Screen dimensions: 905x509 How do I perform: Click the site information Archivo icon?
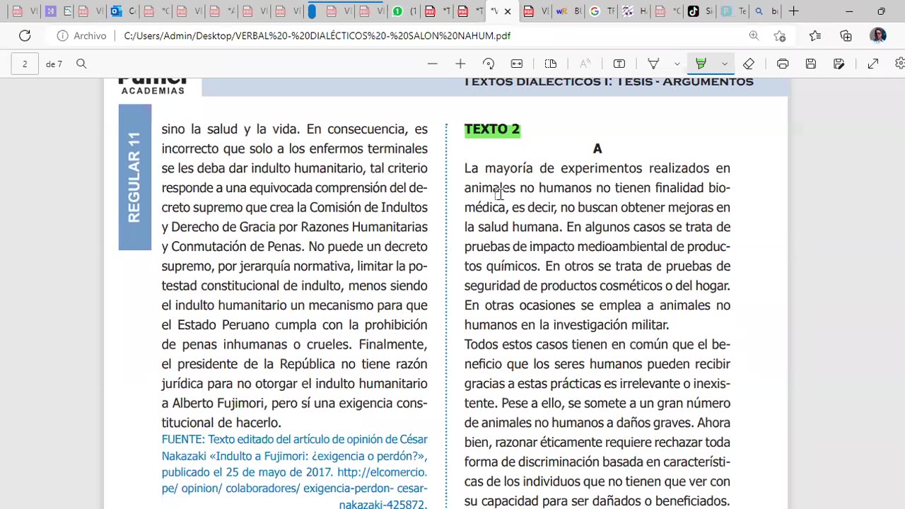[x=63, y=35]
